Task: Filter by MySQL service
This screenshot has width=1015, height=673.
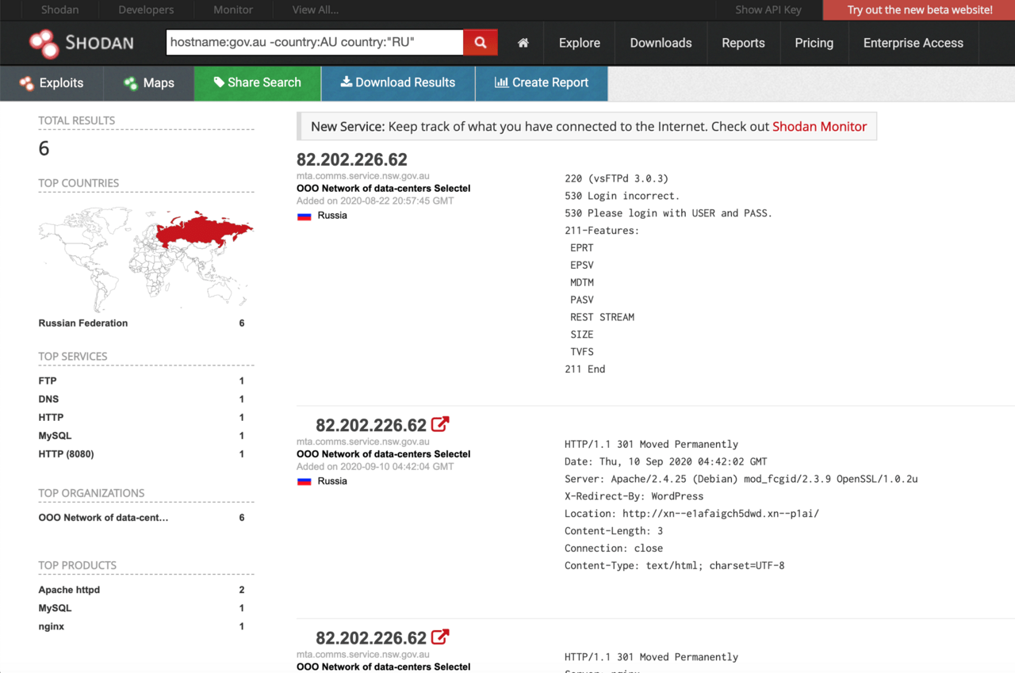Action: [55, 436]
